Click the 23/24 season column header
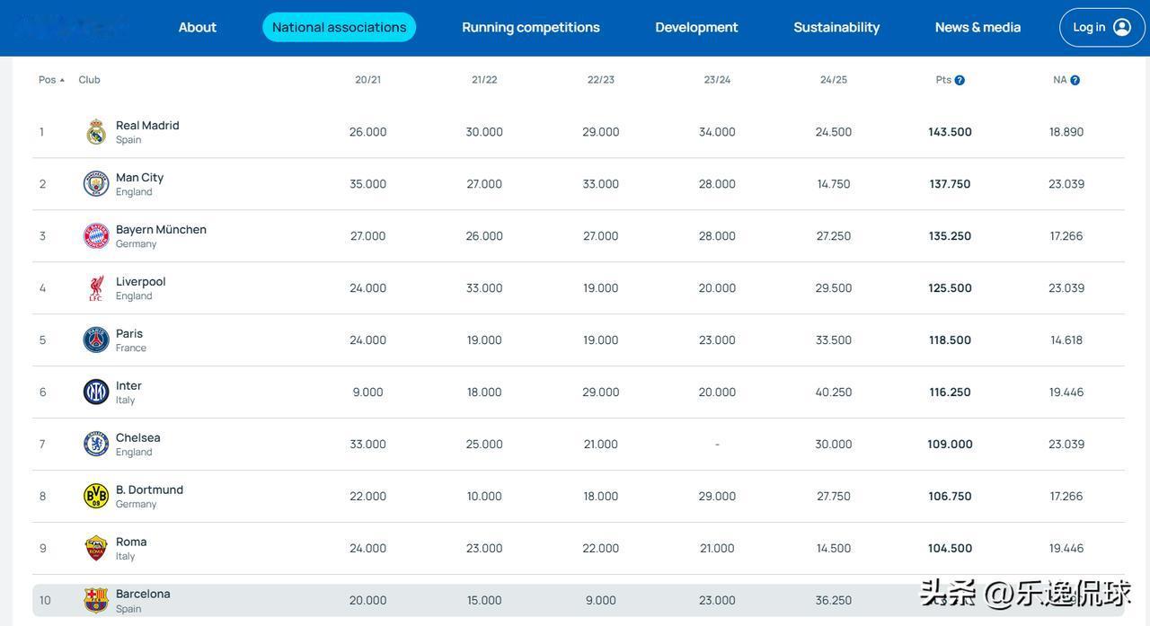Image resolution: width=1150 pixels, height=626 pixels. coord(717,80)
